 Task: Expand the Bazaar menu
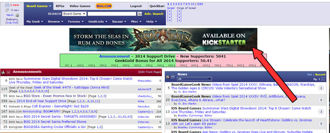119,22
